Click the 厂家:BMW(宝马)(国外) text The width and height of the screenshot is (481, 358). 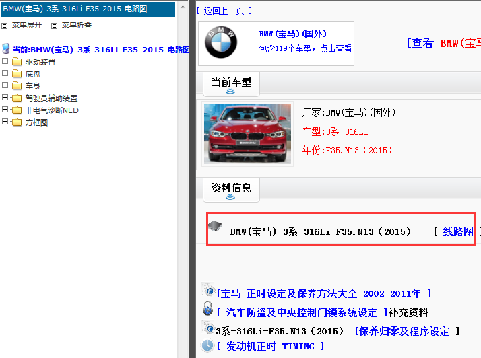pyautogui.click(x=349, y=112)
